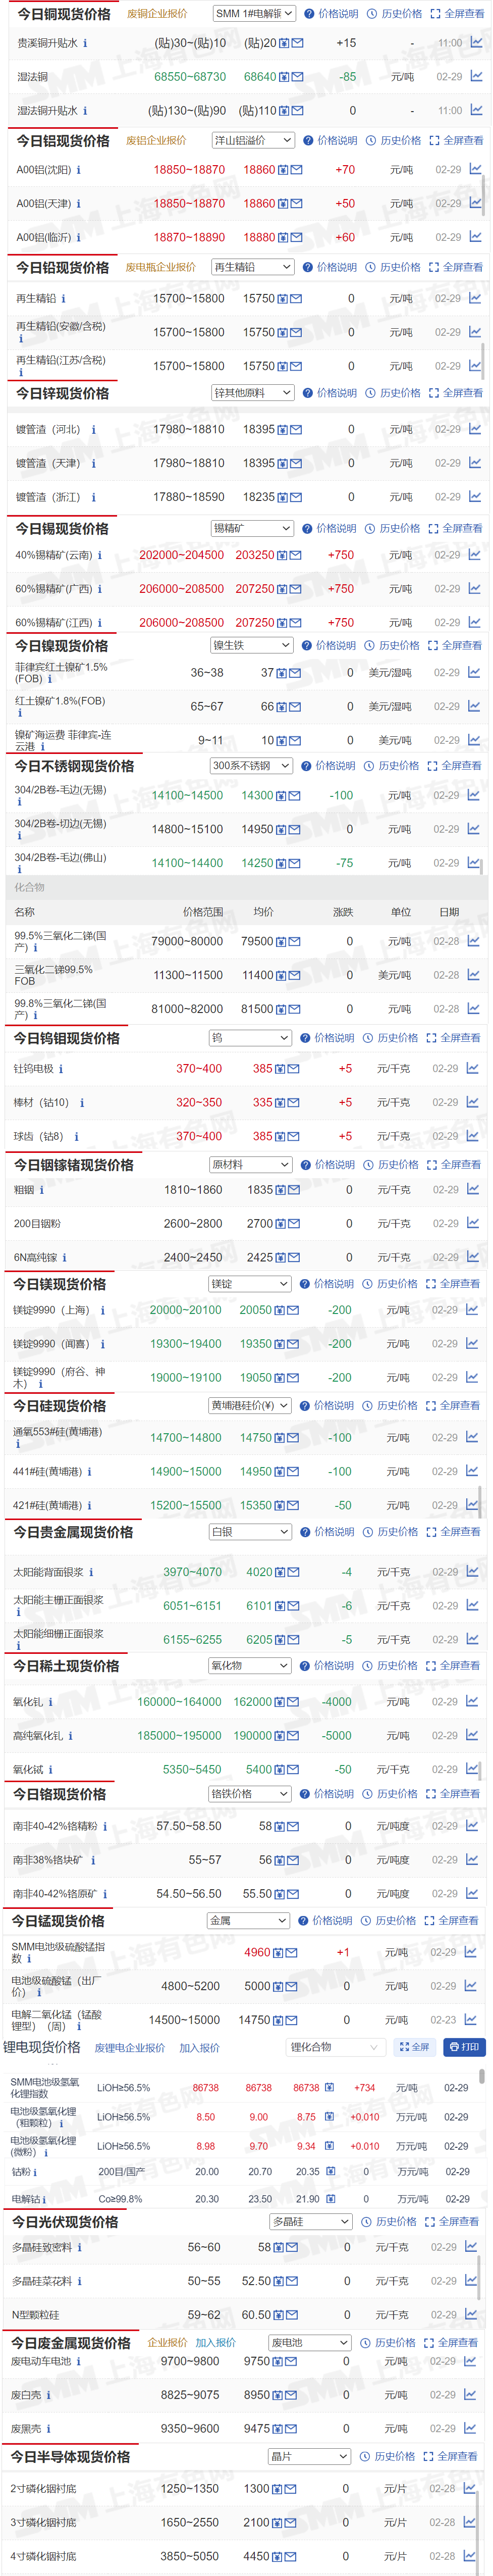The height and width of the screenshot is (2576, 493).
Task: Click 价格说明 in copper section
Action: pyautogui.click(x=331, y=14)
